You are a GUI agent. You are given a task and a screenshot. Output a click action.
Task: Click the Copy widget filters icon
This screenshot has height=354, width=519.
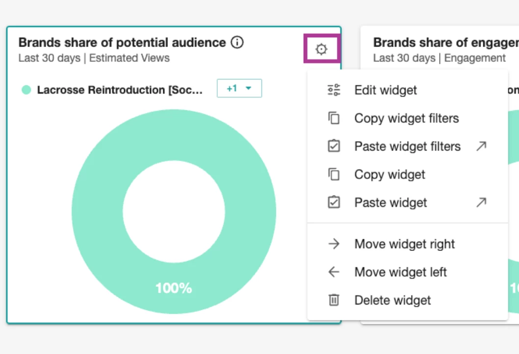tap(334, 118)
